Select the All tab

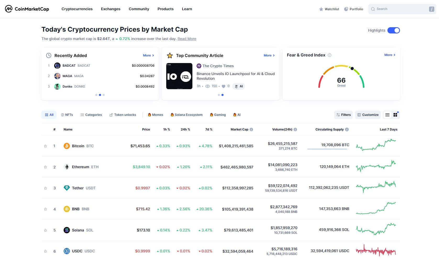tap(49, 115)
